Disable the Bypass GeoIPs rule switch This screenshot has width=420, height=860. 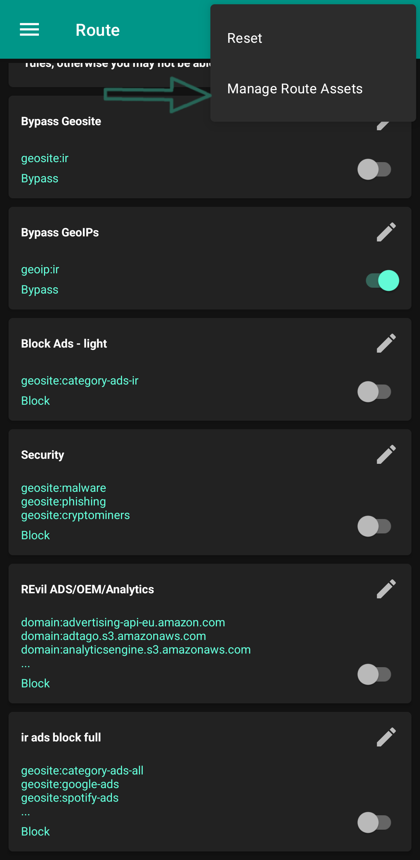click(x=382, y=281)
